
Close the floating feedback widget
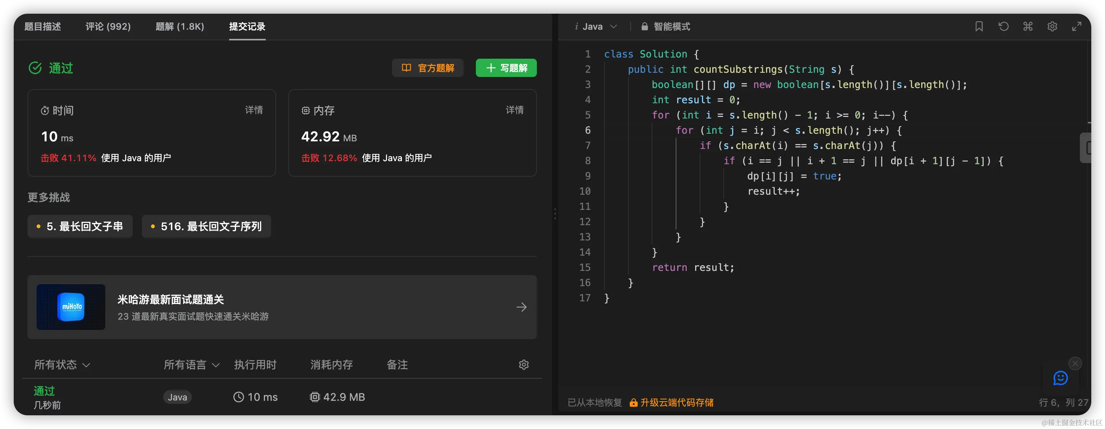(1075, 363)
